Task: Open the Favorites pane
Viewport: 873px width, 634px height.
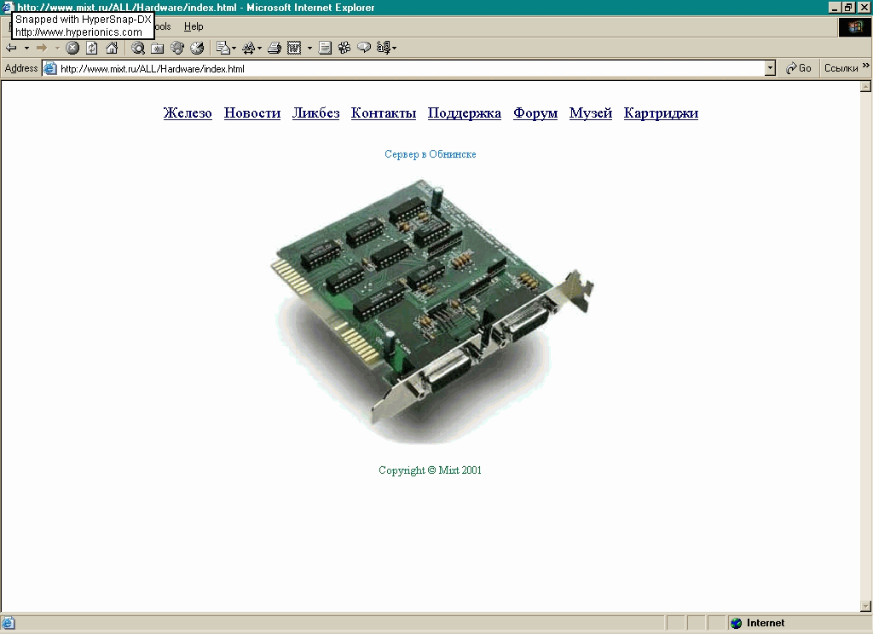Action: point(158,49)
